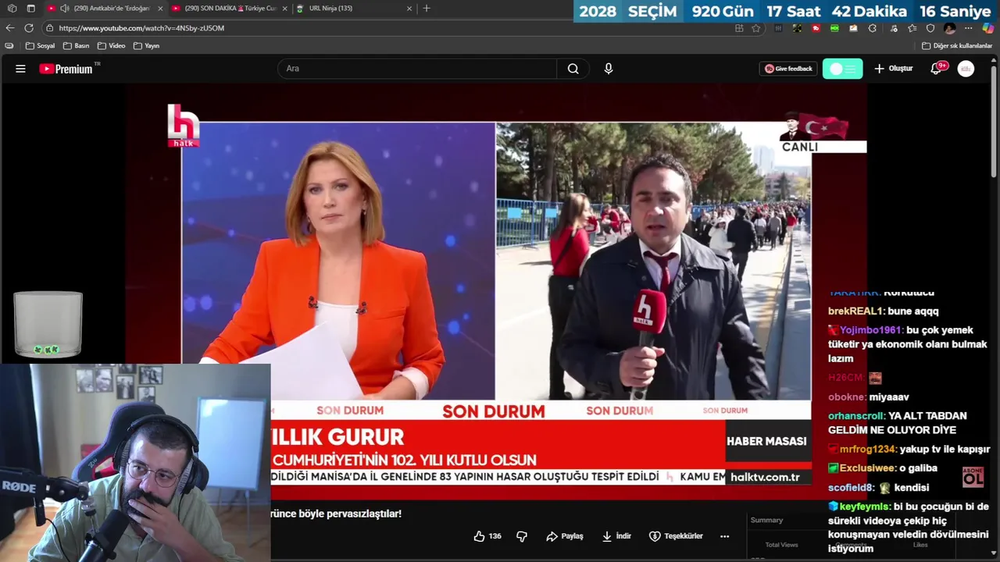The height and width of the screenshot is (562, 1000).
Task: Toggle the teal switch in YouTube header
Action: (842, 69)
